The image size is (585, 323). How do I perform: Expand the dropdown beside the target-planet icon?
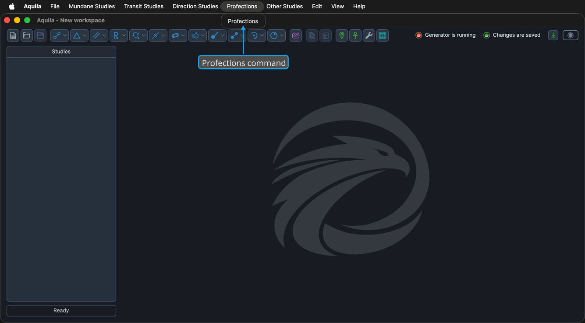click(x=163, y=35)
